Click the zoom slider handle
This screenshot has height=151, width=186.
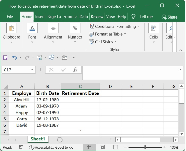click(145, 147)
